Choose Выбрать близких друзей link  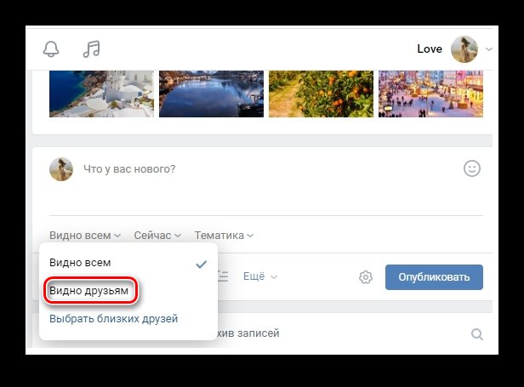[114, 318]
